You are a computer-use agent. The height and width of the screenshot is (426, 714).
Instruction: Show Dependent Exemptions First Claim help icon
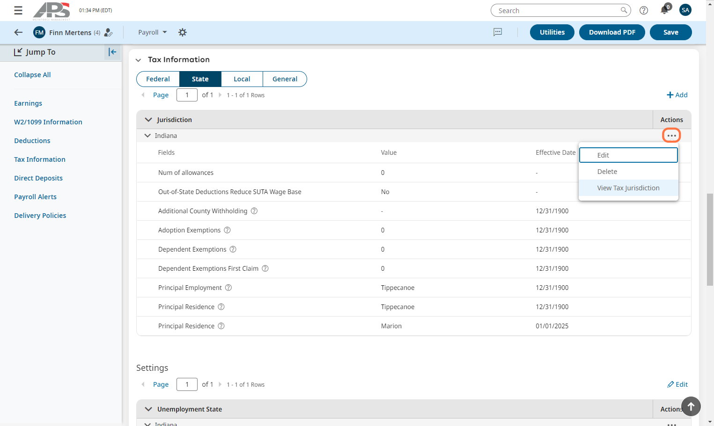[265, 268]
